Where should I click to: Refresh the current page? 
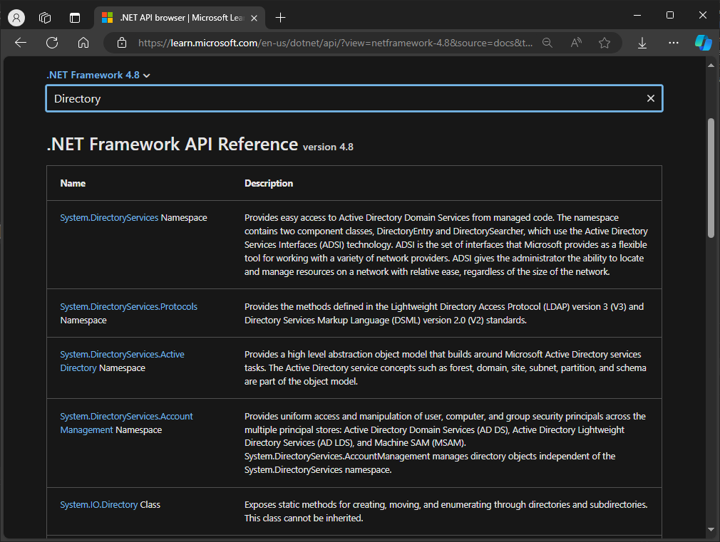pos(52,43)
